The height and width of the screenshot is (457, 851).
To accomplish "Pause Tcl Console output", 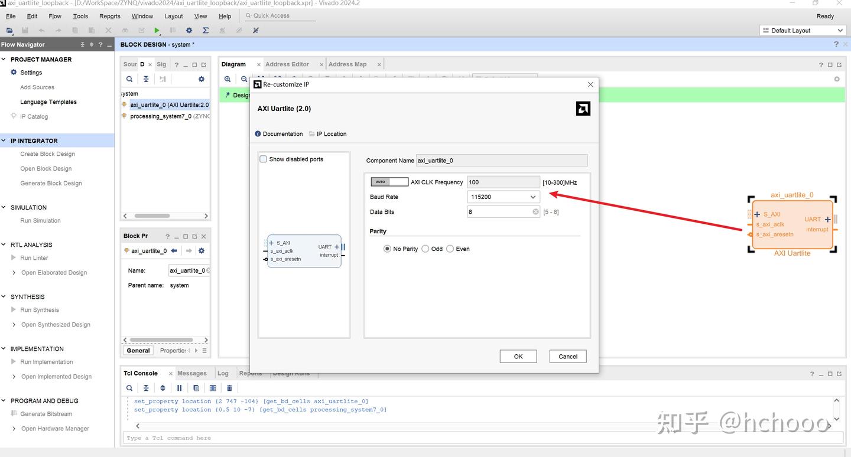I will pos(179,388).
